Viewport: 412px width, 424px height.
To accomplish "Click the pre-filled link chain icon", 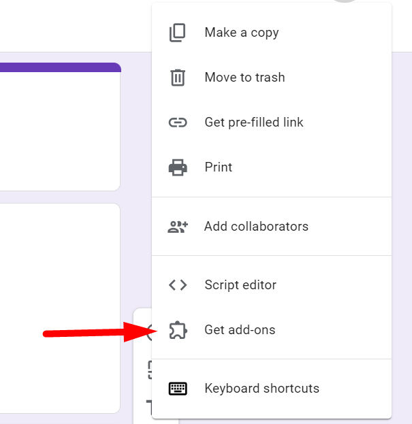I will pos(178,123).
